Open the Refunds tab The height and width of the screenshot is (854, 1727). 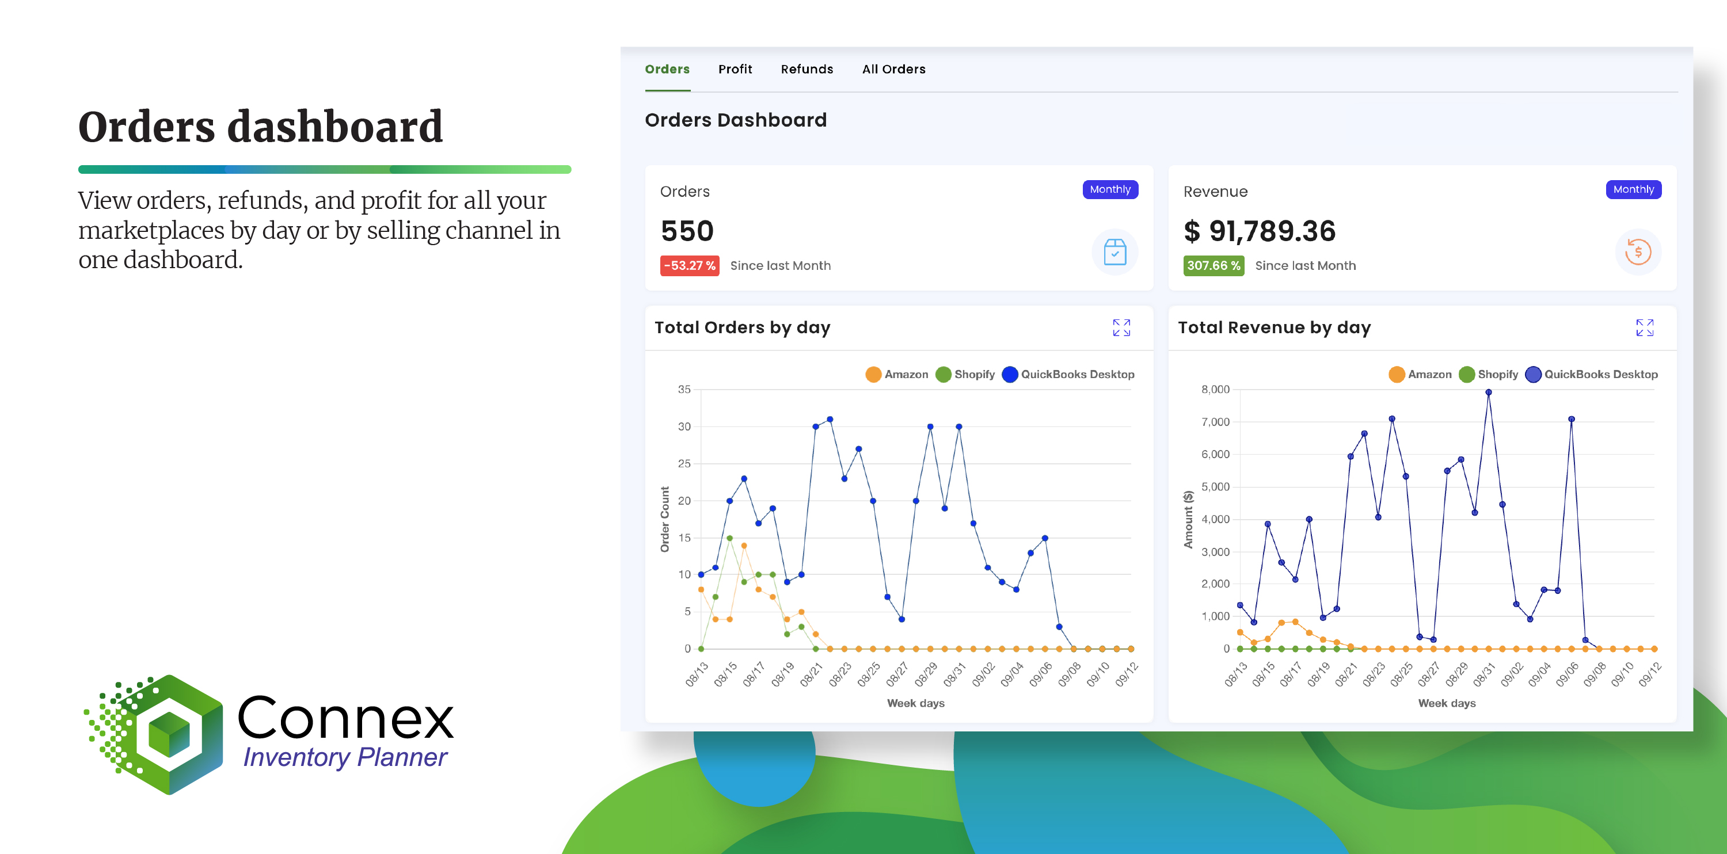(807, 69)
